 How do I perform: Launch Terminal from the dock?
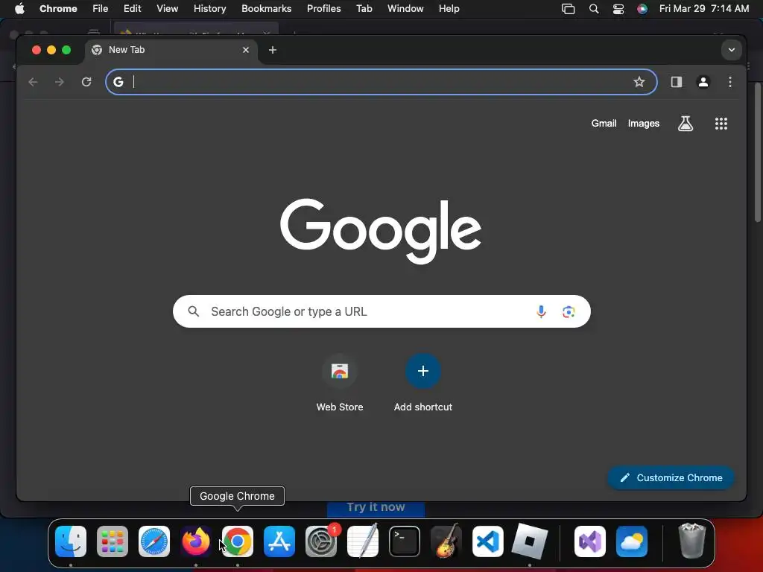(x=405, y=541)
